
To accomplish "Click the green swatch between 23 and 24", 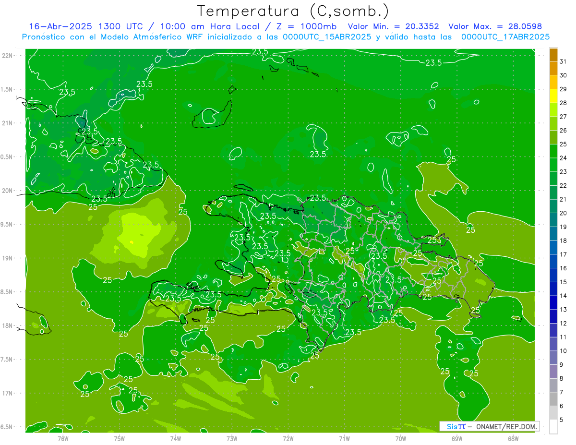I will click(554, 165).
